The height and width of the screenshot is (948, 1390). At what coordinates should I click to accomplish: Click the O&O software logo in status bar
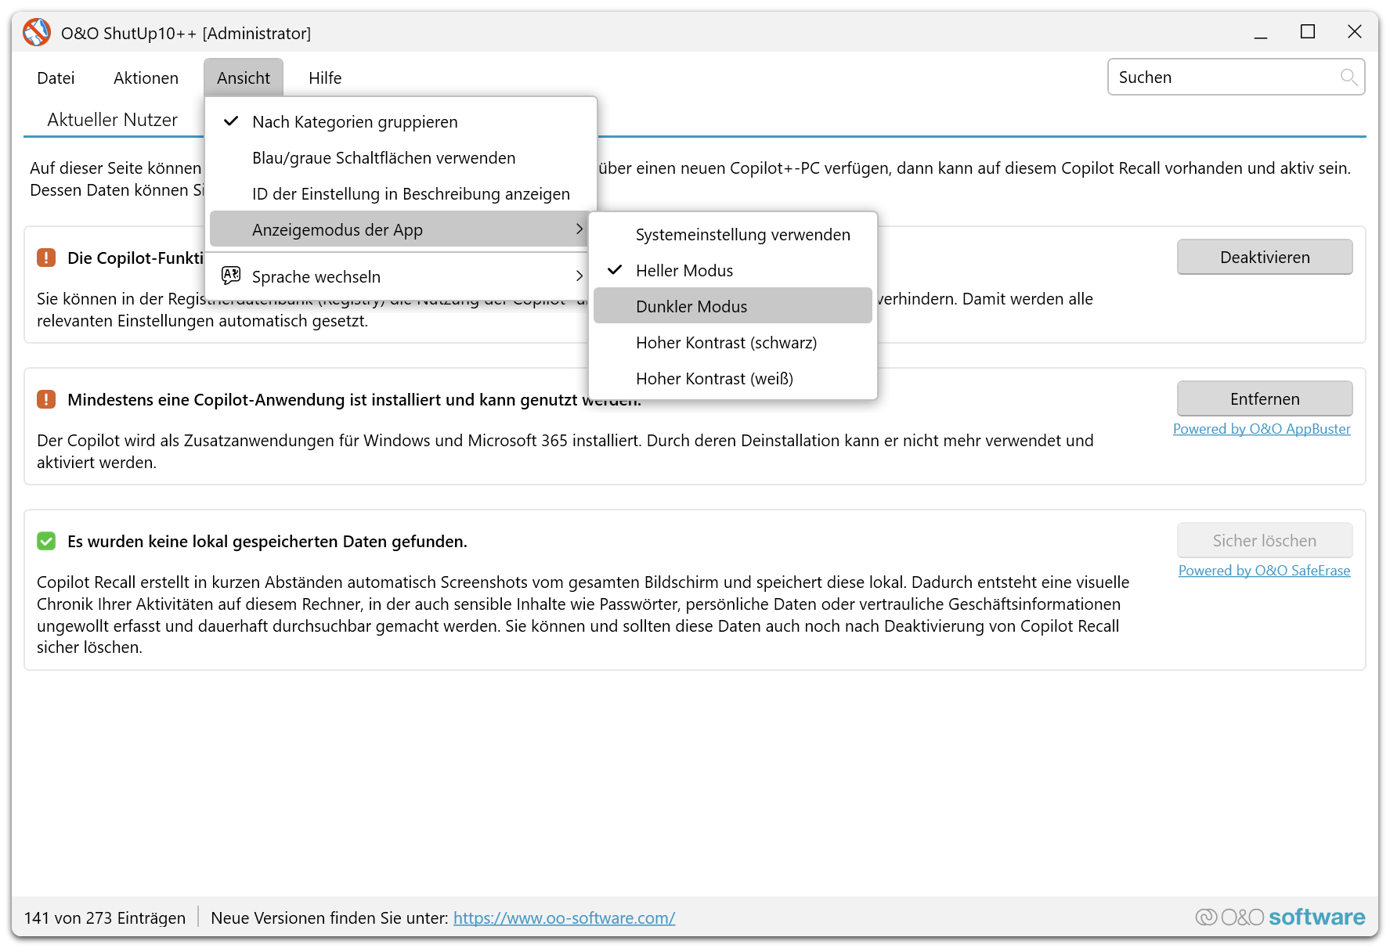[1280, 917]
